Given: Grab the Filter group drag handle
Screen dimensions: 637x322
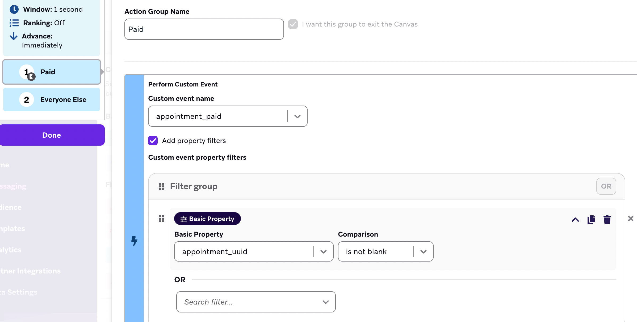Looking at the screenshot, I should [x=161, y=186].
